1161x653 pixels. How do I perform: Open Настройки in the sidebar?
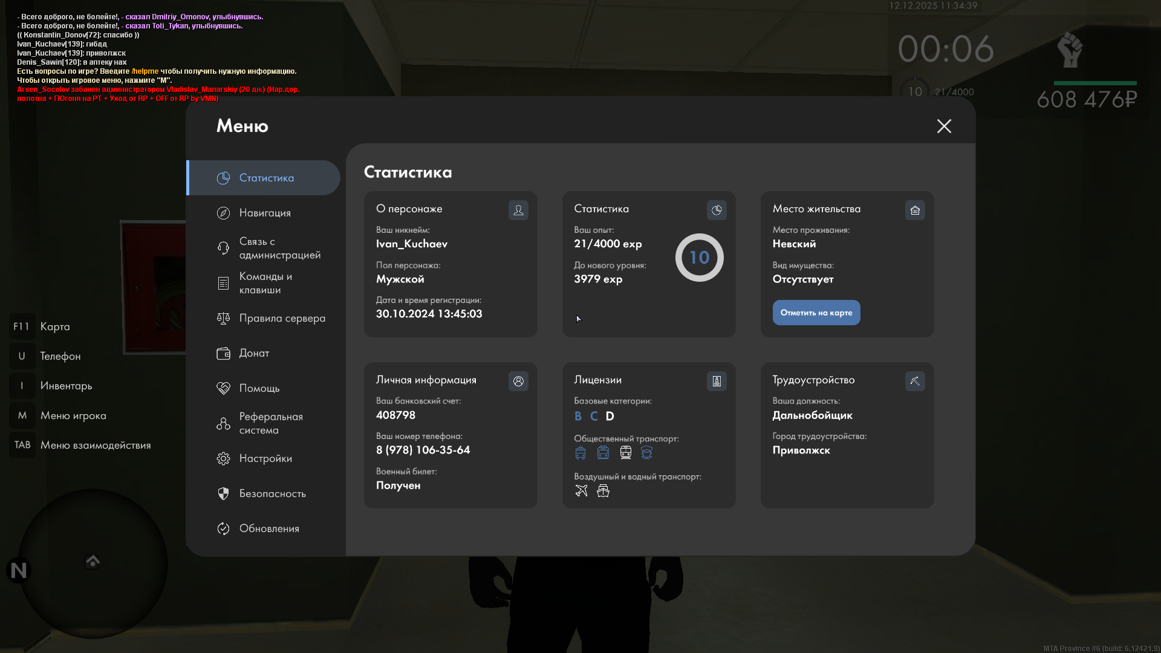[264, 458]
